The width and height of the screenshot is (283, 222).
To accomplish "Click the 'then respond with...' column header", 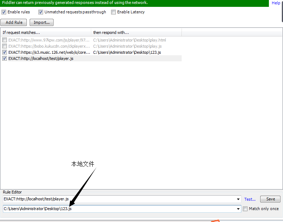I will coord(136,32).
